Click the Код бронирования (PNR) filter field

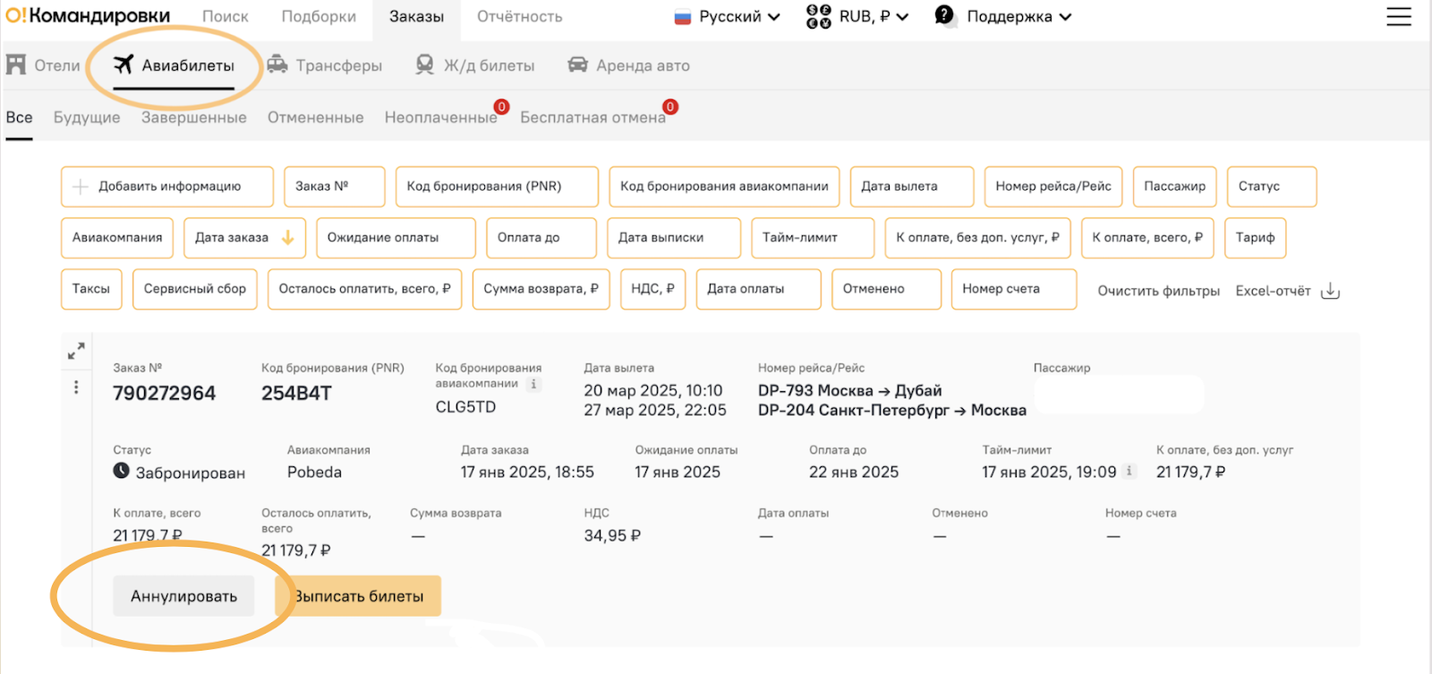coord(497,186)
